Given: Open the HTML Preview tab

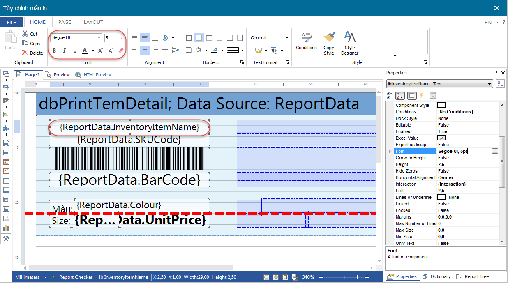Looking at the screenshot, I should pos(93,75).
